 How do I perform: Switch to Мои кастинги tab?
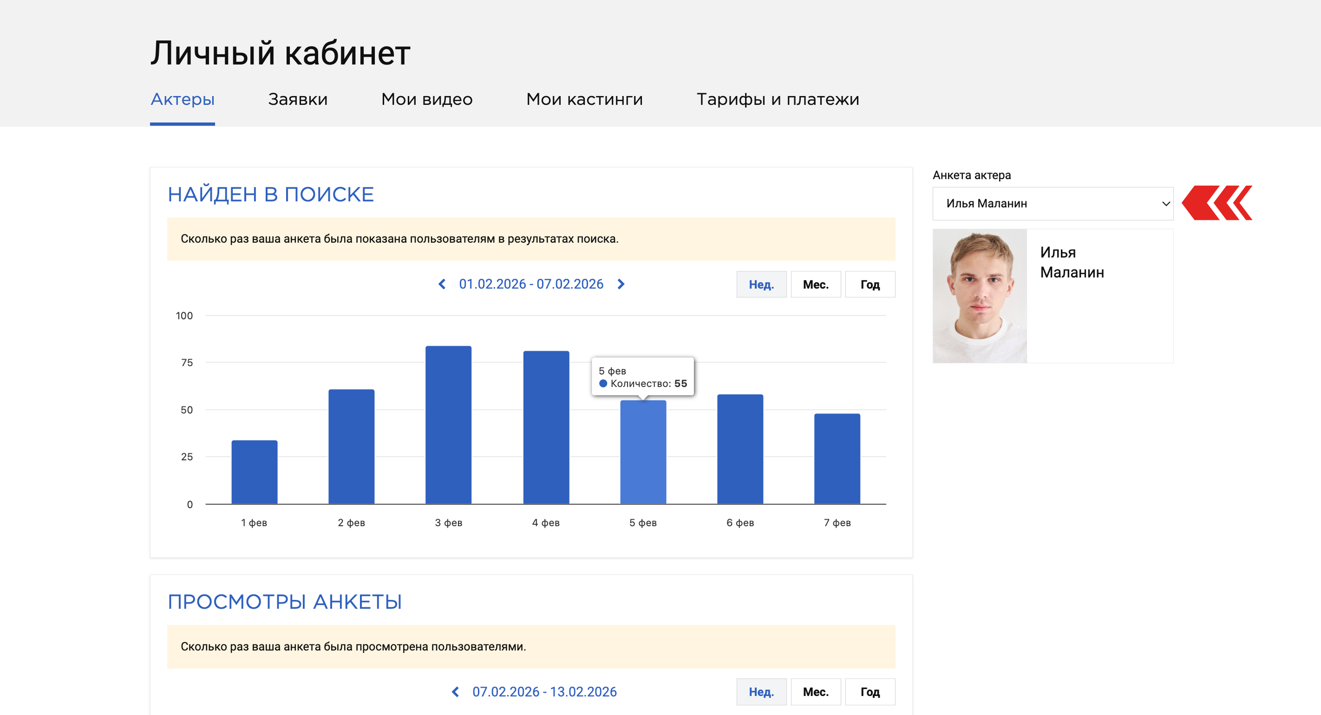[x=584, y=99]
